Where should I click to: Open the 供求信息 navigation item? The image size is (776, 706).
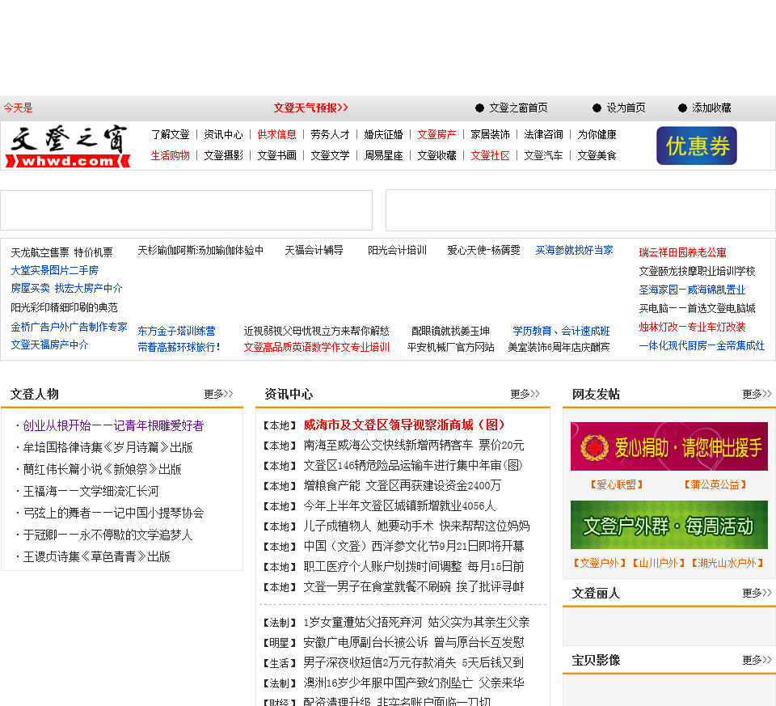click(276, 134)
